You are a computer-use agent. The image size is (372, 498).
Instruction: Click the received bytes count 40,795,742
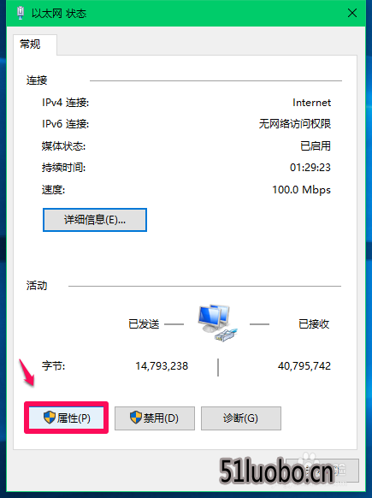pyautogui.click(x=304, y=366)
